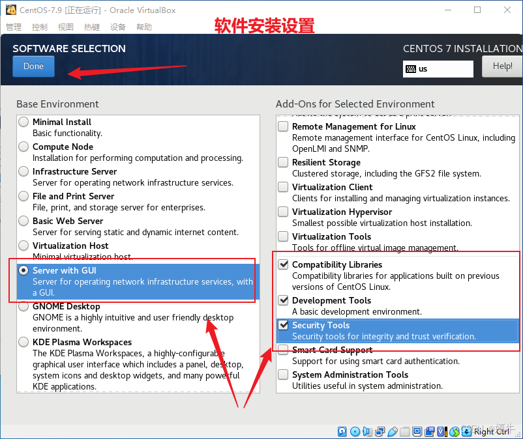Open the 设备 menu
Viewport: 523px width, 439px height.
pos(118,27)
